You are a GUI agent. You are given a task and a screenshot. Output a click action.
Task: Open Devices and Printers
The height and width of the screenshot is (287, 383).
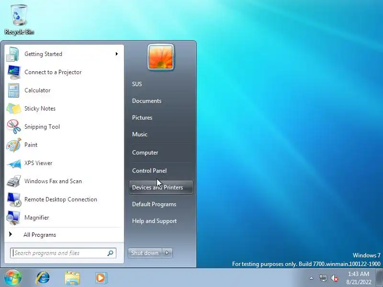161,188
